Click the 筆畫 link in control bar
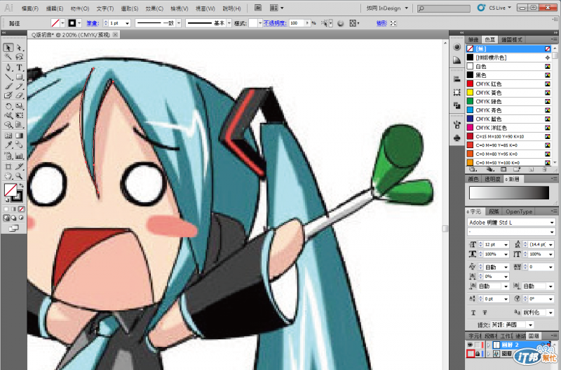 pos(93,23)
